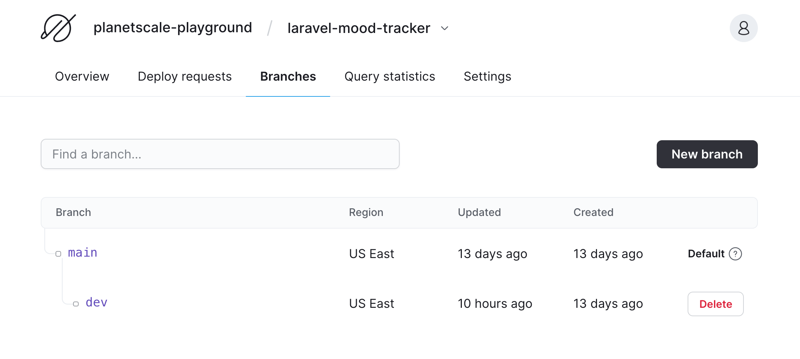
Task: Click the Updated column header
Action: (479, 212)
